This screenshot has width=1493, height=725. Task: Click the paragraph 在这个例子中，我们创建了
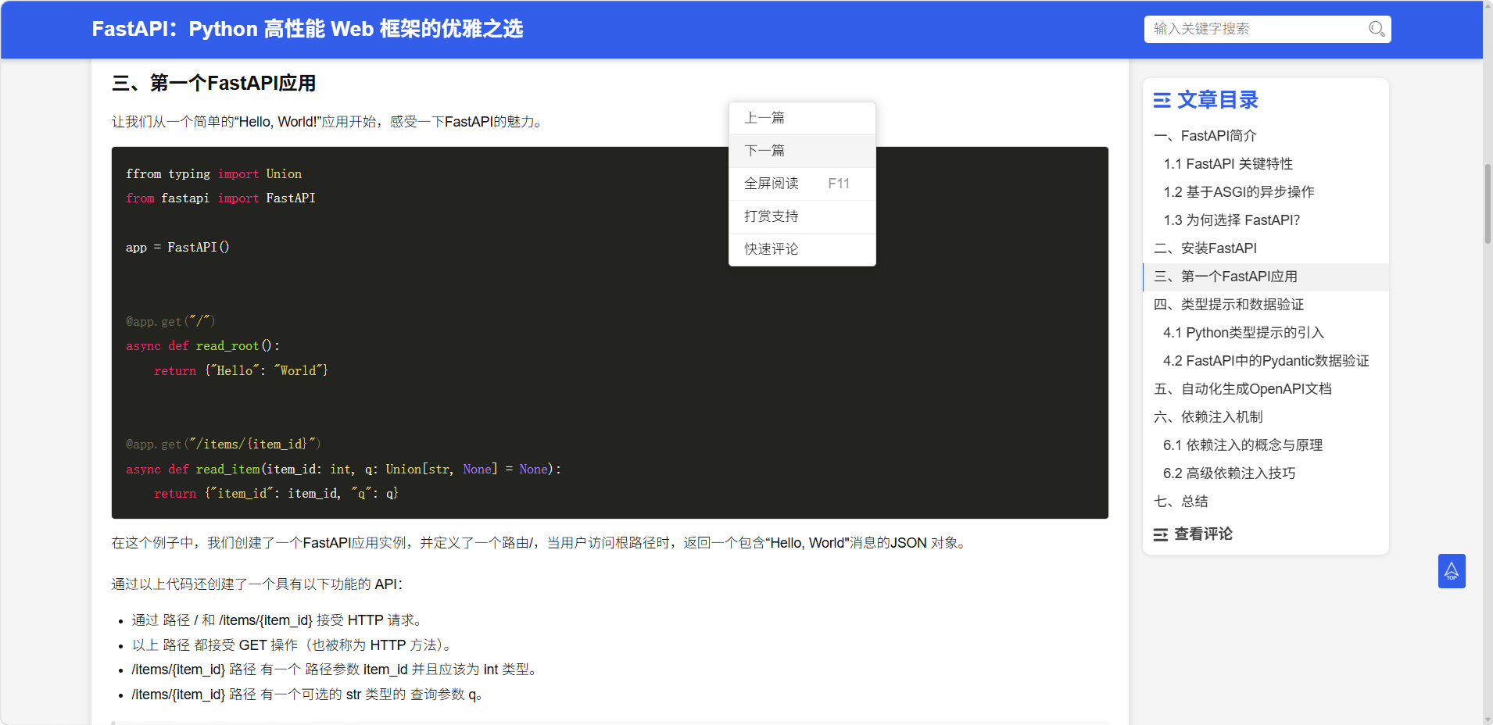[541, 543]
